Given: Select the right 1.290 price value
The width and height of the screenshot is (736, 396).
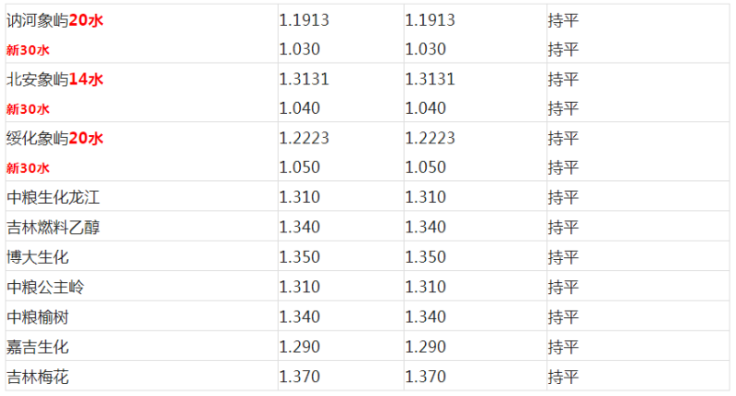Looking at the screenshot, I should click(425, 347).
